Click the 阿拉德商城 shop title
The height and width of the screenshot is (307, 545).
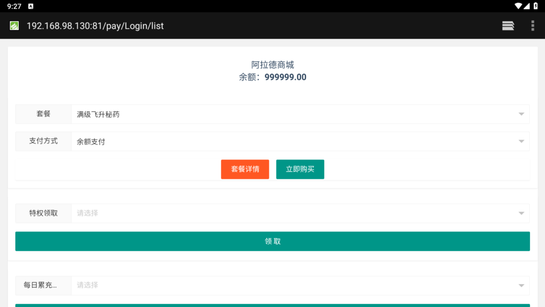pyautogui.click(x=273, y=64)
